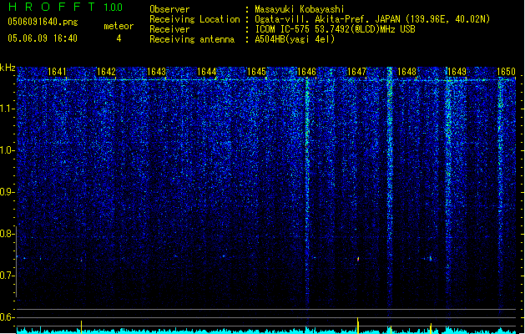Click the 1641 time marker
The height and width of the screenshot is (334, 525).
point(57,72)
